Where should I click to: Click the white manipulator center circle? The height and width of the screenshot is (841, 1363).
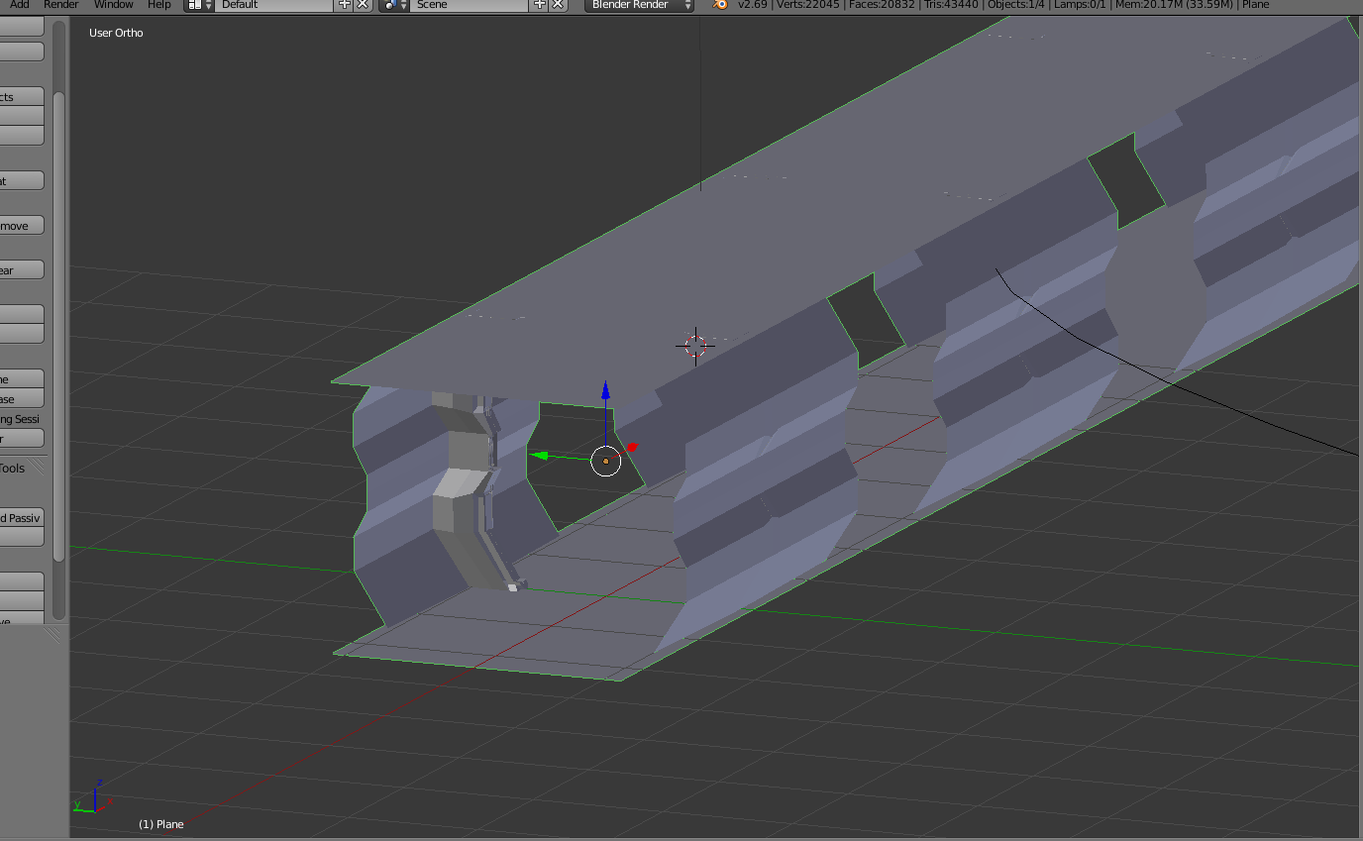605,462
